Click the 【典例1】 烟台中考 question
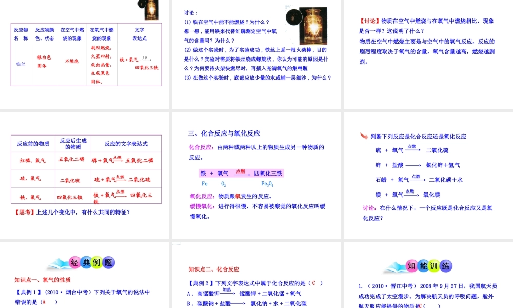The height and width of the screenshot is (308, 513). pyautogui.click(x=82, y=297)
